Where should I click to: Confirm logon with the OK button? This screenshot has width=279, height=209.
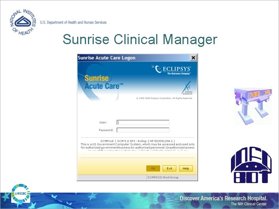click(153, 168)
